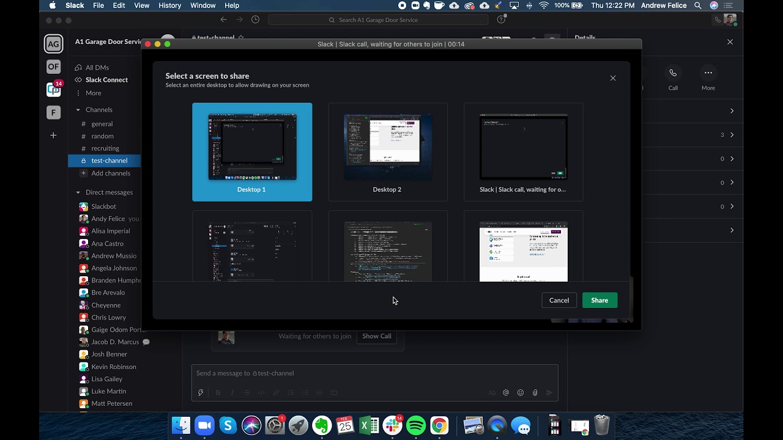Image resolution: width=783 pixels, height=440 pixels.
Task: Click the attach file paperclip icon
Action: [x=535, y=393]
